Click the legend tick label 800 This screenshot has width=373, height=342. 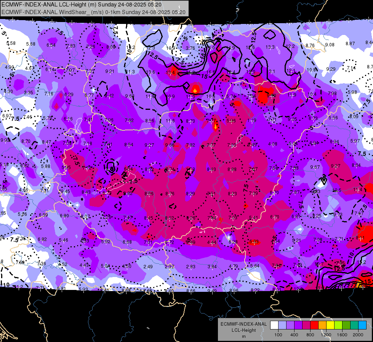click(x=310, y=335)
